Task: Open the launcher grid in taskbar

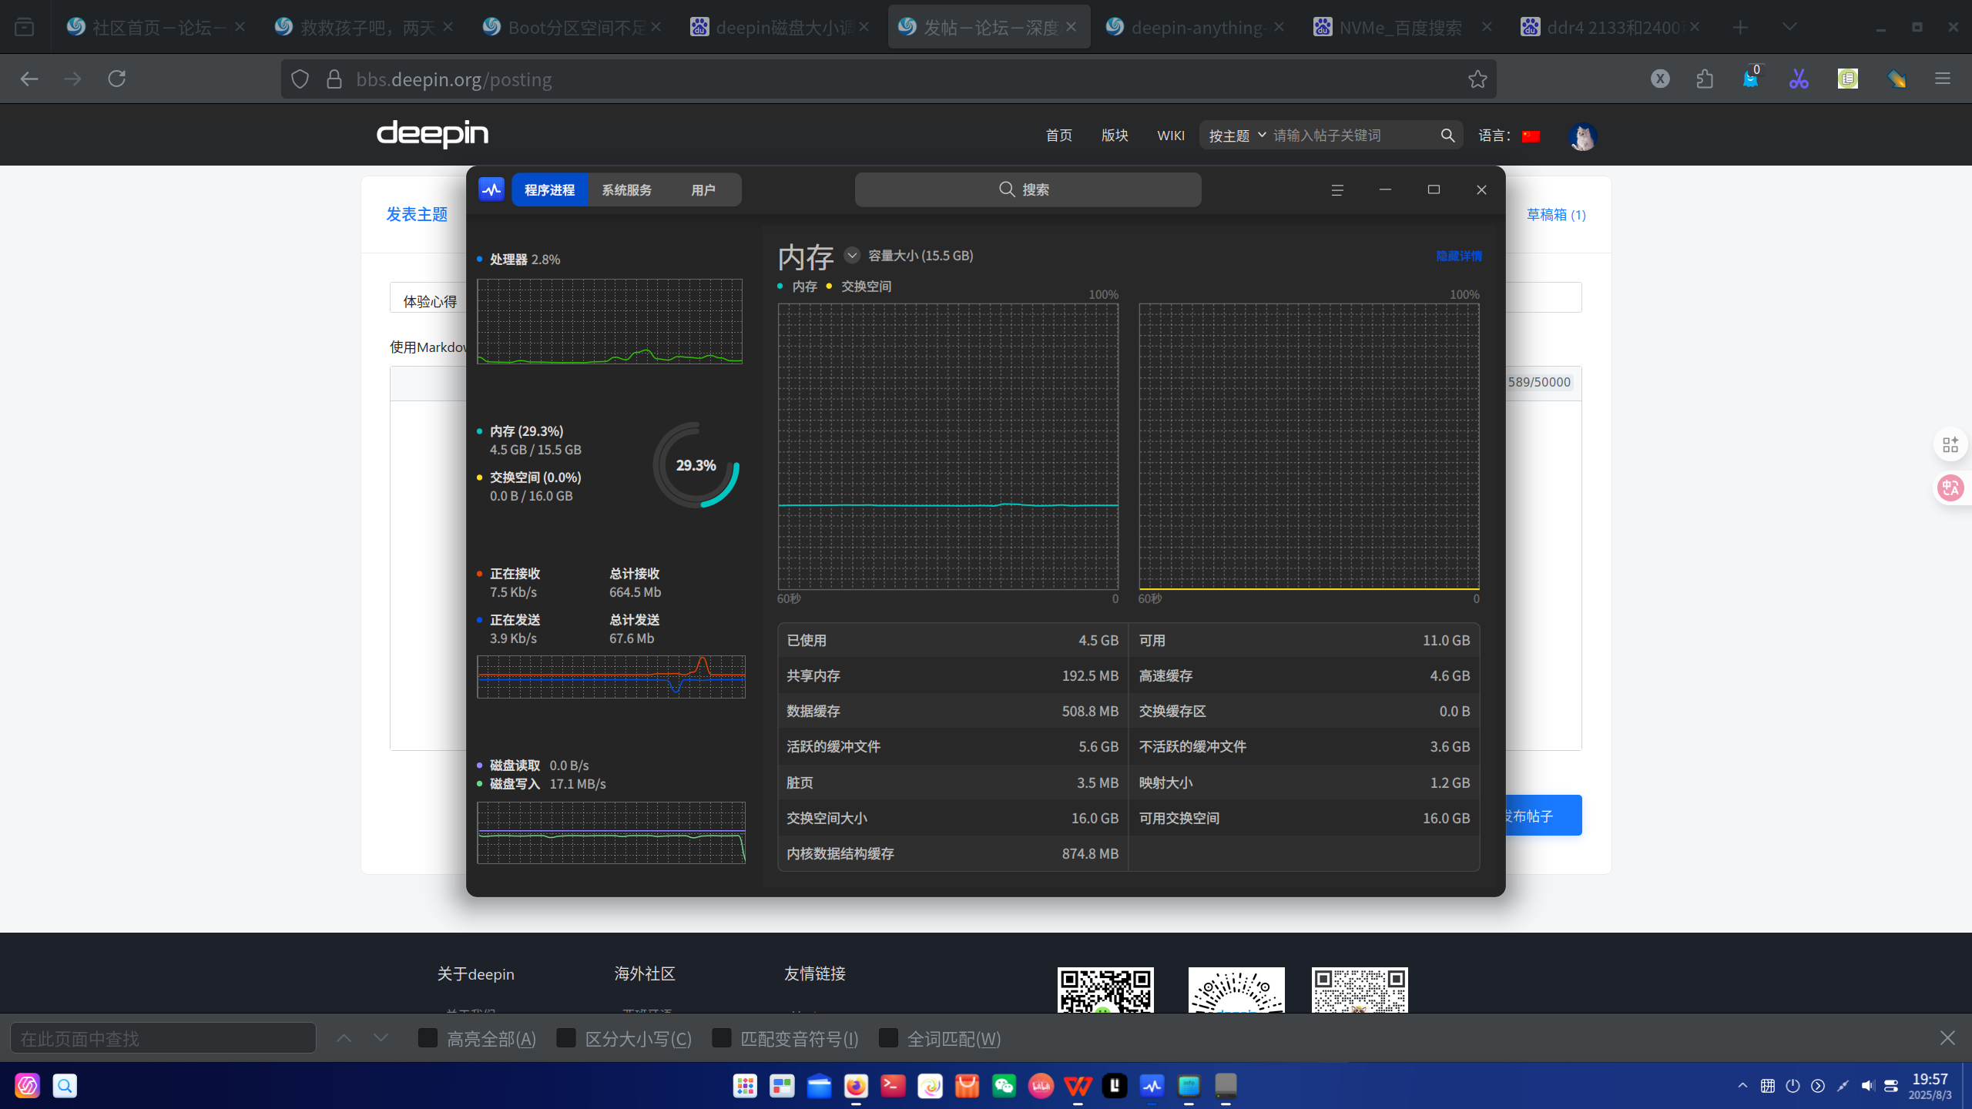Action: coord(745,1086)
